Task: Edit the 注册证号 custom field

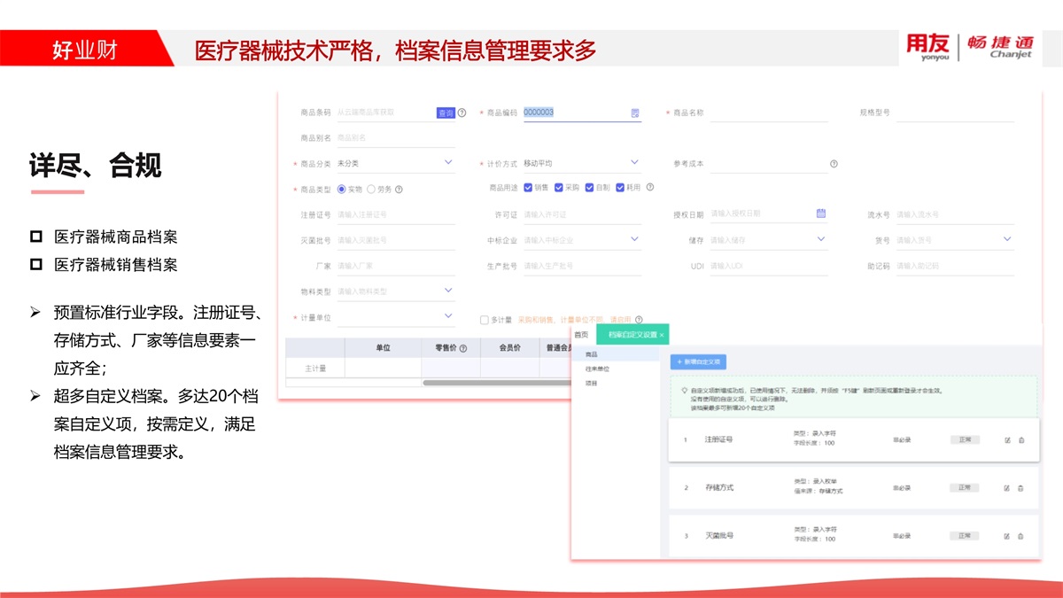Action: coord(1007,439)
